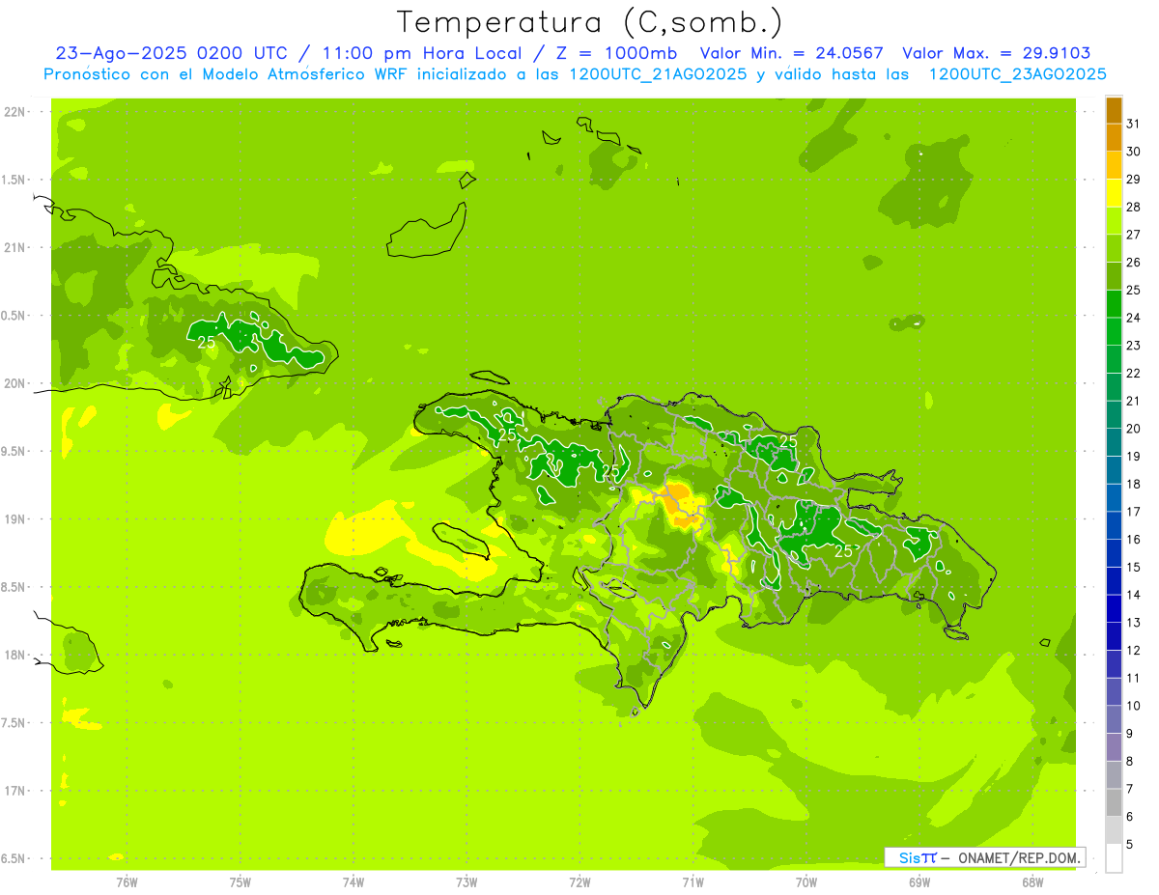The height and width of the screenshot is (895, 1159).
Task: Select the 'Valor Min. = 24.0567' value
Action: (x=791, y=53)
